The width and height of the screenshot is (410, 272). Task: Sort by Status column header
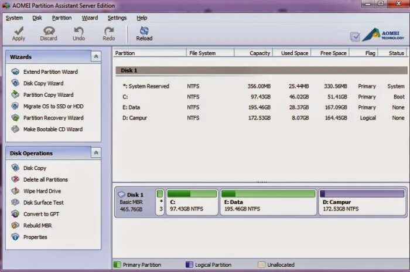point(392,53)
